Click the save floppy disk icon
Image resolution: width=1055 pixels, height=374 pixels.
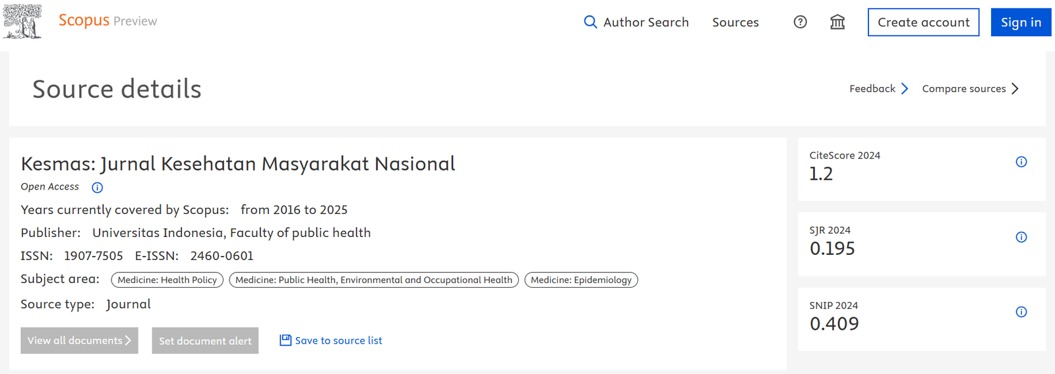point(286,340)
